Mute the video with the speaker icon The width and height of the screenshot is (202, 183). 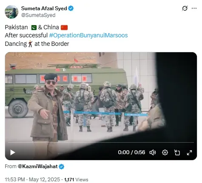click(x=153, y=152)
